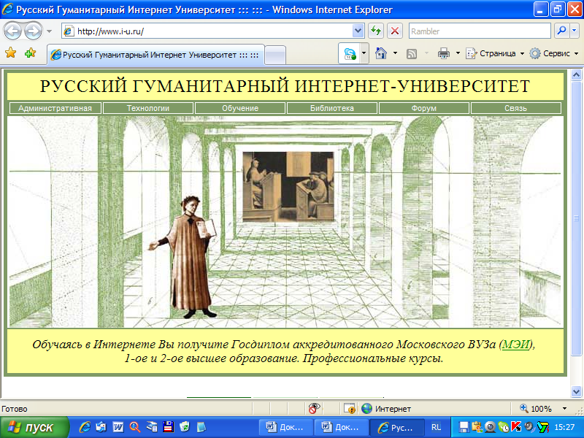Click the Home page icon
This screenshot has width=584, height=438.
380,53
